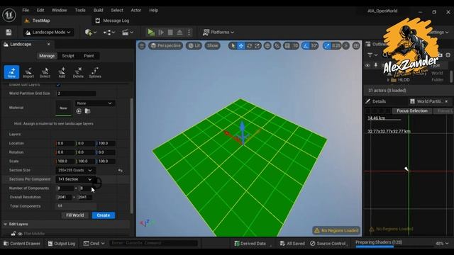The image size is (454, 255).
Task: Open Outliner filter dropdown
Action: click(372, 55)
